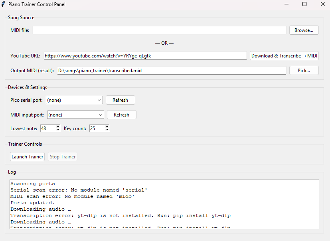330x241 pixels.
Task: Decrement the Key count value
Action: 106,130
